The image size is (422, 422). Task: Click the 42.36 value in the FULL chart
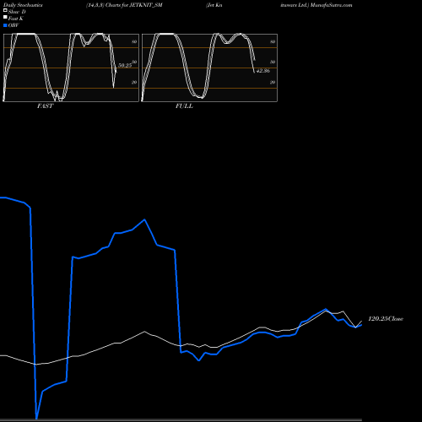pos(263,71)
